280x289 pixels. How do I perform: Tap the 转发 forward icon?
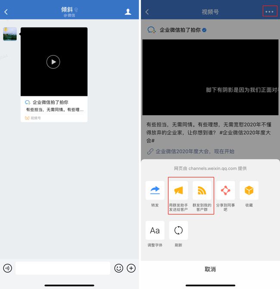click(x=155, y=190)
